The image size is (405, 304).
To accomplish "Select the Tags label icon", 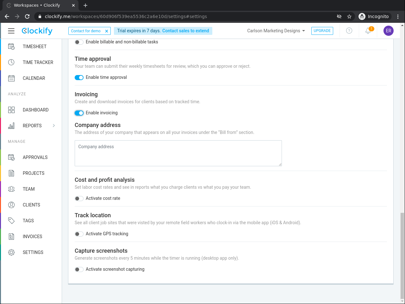I will 11,221.
